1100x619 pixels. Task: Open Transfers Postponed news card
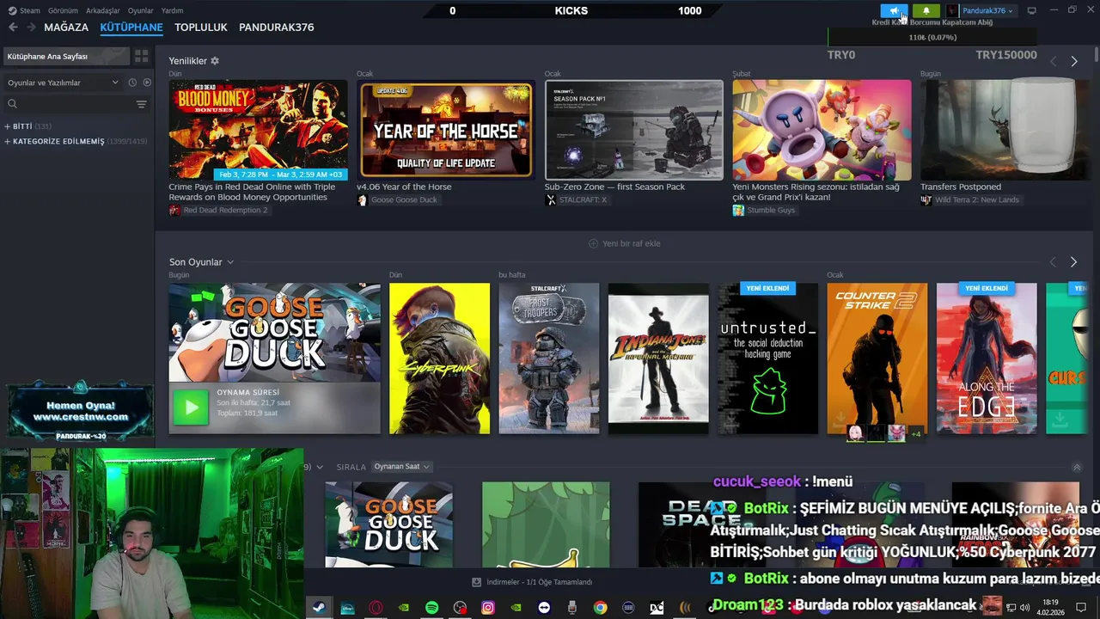1004,130
